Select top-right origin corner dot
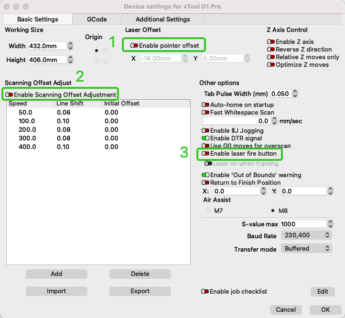345x318 pixels. pyautogui.click(x=105, y=51)
